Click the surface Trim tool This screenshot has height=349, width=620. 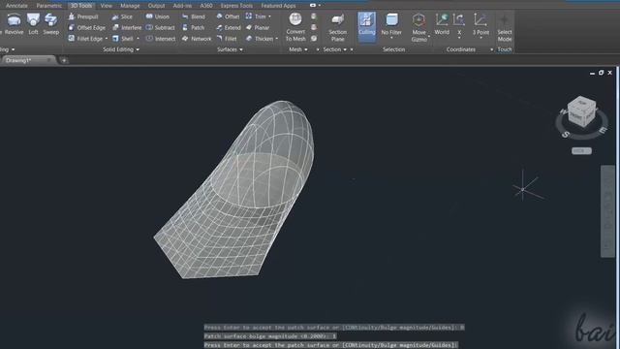tap(256, 16)
